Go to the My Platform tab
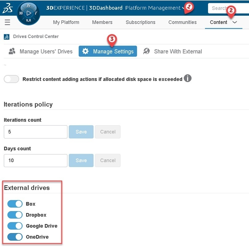 pos(66,22)
